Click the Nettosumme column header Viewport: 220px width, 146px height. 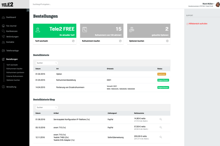pos(139,113)
